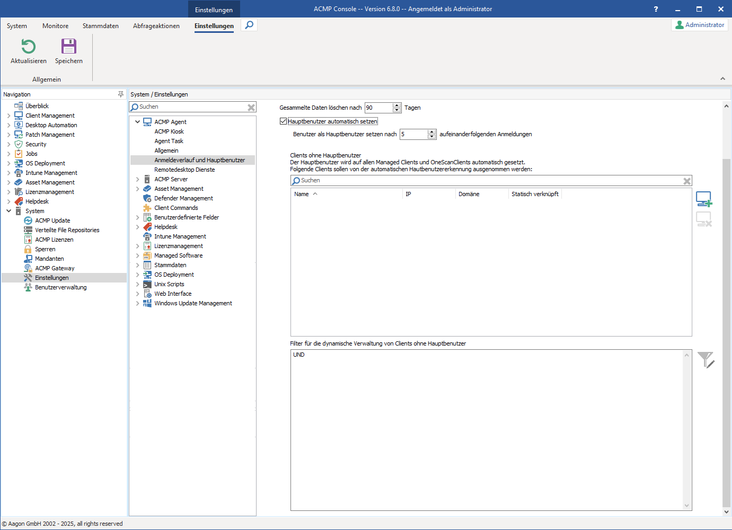Open the Stammdaten ribbon tab
The width and height of the screenshot is (732, 530).
tap(100, 26)
